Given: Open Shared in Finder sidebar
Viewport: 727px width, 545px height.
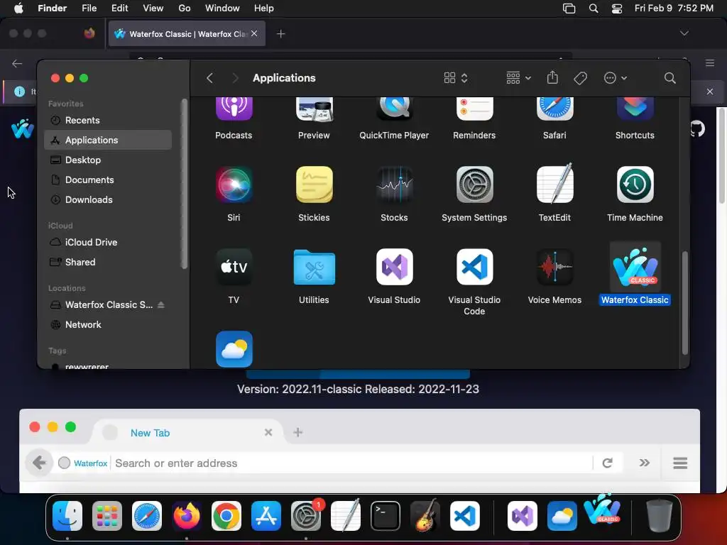Looking at the screenshot, I should point(108,263).
